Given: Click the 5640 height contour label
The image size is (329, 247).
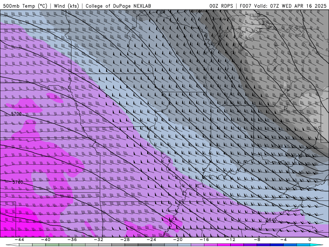Looking at the screenshot, I should tap(271, 220).
